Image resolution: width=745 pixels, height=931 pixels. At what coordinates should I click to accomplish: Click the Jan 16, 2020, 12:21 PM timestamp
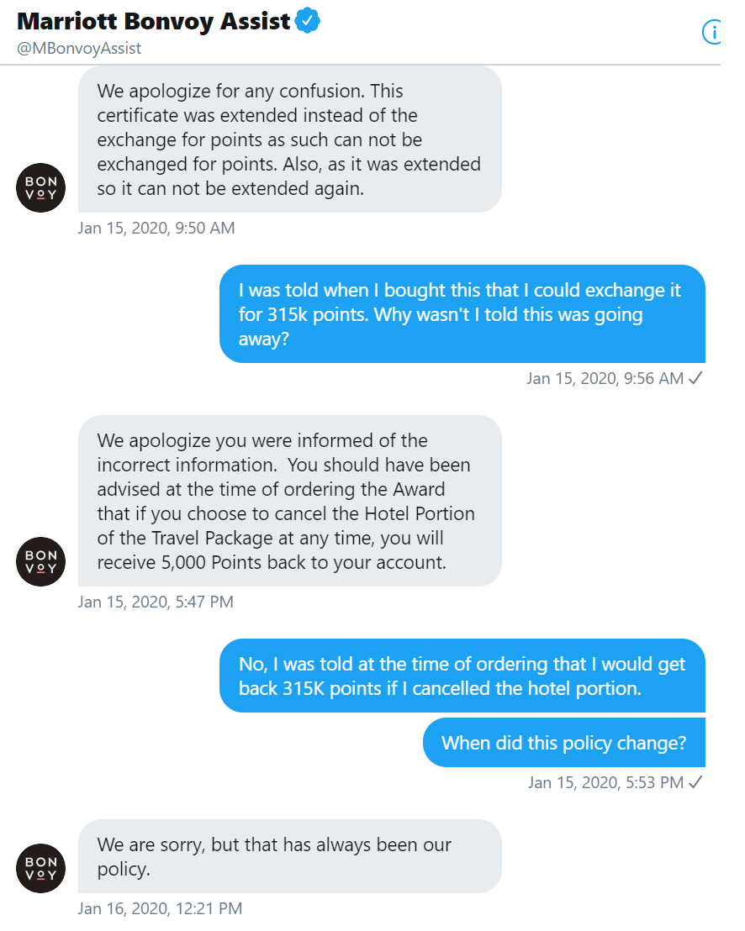click(160, 908)
